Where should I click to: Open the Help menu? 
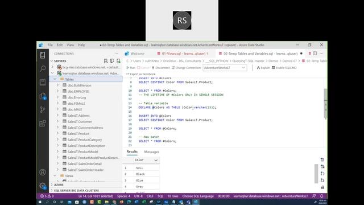pos(81,45)
